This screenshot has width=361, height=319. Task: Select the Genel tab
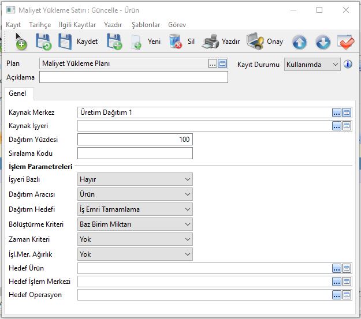click(17, 93)
